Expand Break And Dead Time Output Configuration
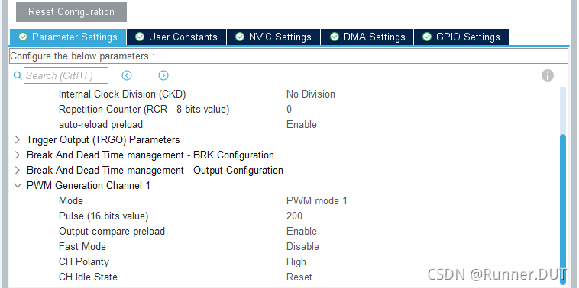Viewport: 579px width, 288px height. (x=18, y=170)
